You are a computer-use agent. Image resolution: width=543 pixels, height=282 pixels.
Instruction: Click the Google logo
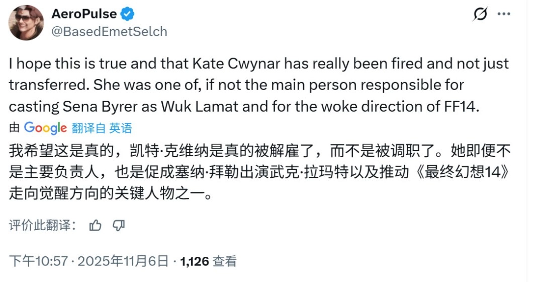click(x=45, y=128)
